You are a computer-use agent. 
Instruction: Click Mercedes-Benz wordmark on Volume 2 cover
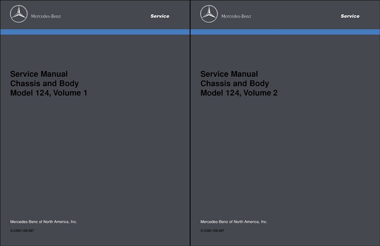coord(236,16)
